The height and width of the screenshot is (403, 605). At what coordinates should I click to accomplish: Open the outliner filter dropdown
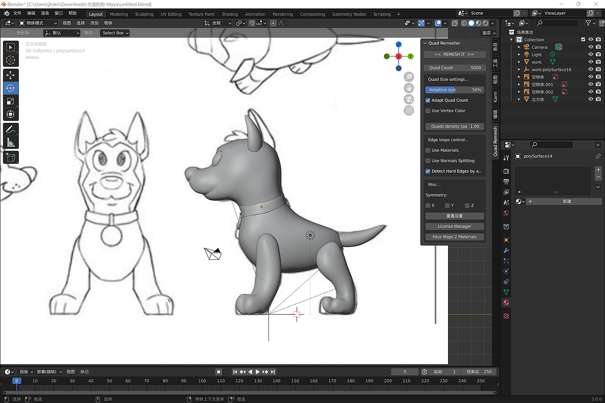590,23
